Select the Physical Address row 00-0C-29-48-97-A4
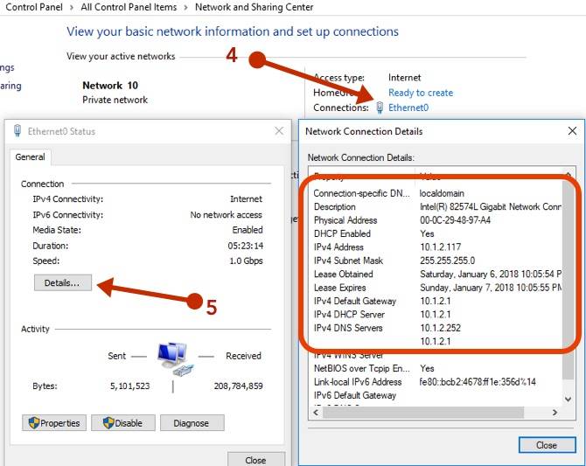The height and width of the screenshot is (466, 586). (436, 220)
